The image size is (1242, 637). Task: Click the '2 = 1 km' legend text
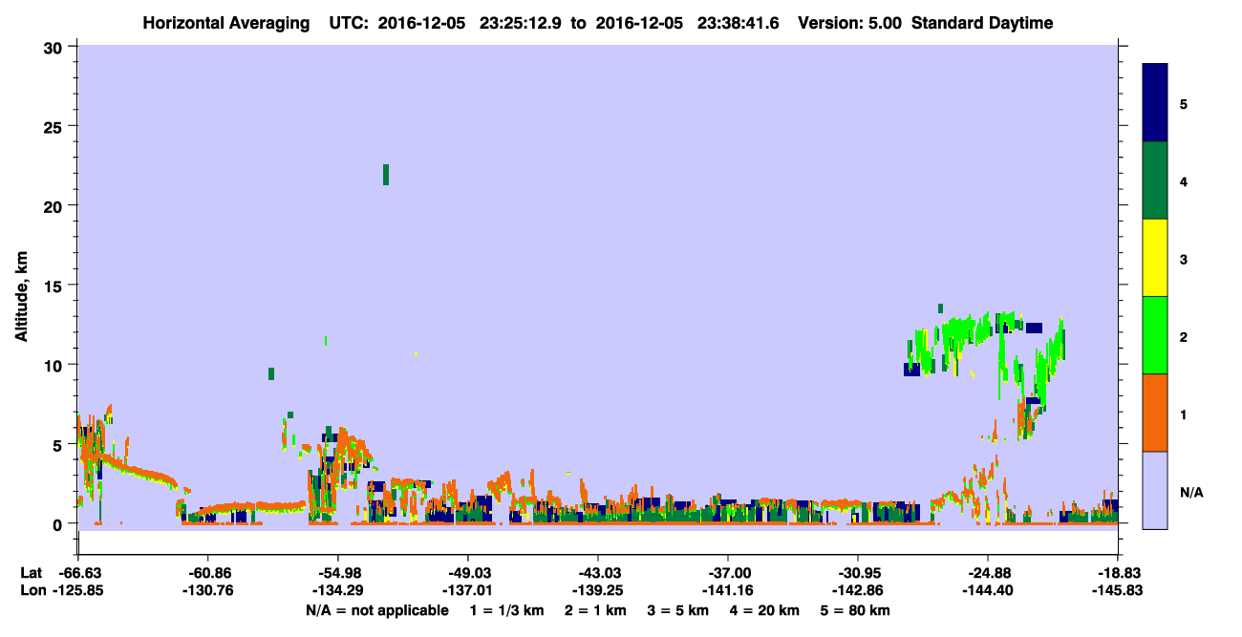click(x=595, y=610)
